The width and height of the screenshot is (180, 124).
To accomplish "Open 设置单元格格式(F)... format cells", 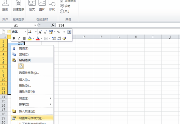I will (32, 118).
